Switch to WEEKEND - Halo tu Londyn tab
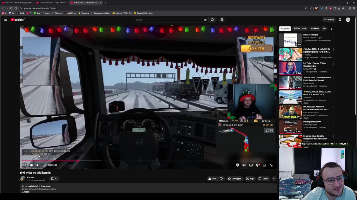Image resolution: width=357 pixels, height=200 pixels. tap(17, 3)
